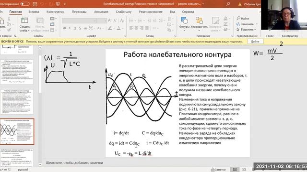Select slide 3 thumbnail with dense text
Screen dimensions: 307x172
[17, 102]
